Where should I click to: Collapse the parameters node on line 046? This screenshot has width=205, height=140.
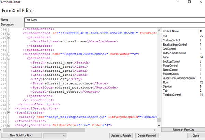point(9,37)
